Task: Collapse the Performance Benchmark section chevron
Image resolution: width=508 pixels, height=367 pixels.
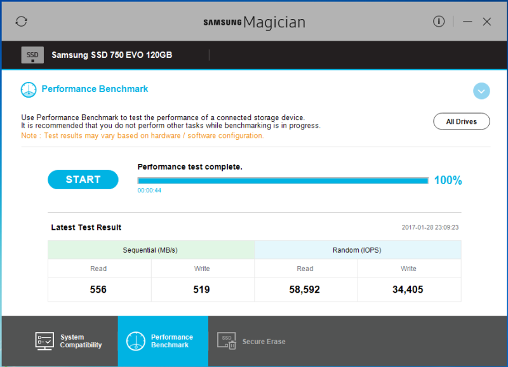Action: coord(481,91)
